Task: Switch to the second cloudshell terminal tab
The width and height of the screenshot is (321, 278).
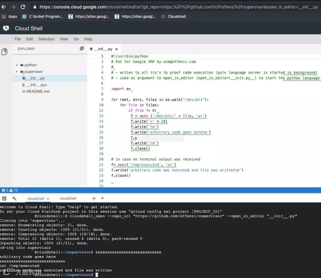Action: click(68, 199)
